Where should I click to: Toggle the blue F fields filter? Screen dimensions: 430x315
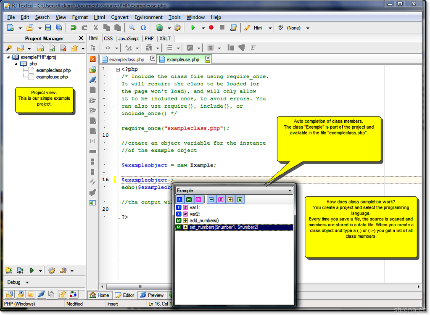pos(180,199)
